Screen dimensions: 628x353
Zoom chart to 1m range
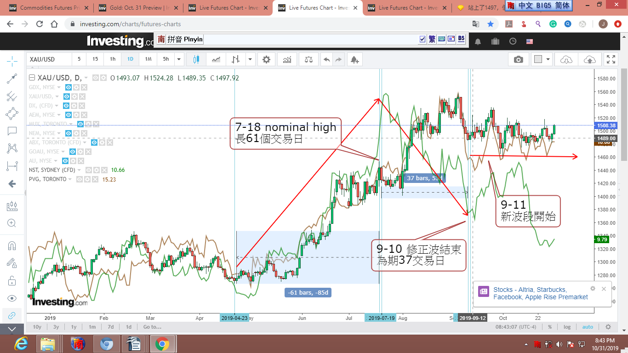92,327
